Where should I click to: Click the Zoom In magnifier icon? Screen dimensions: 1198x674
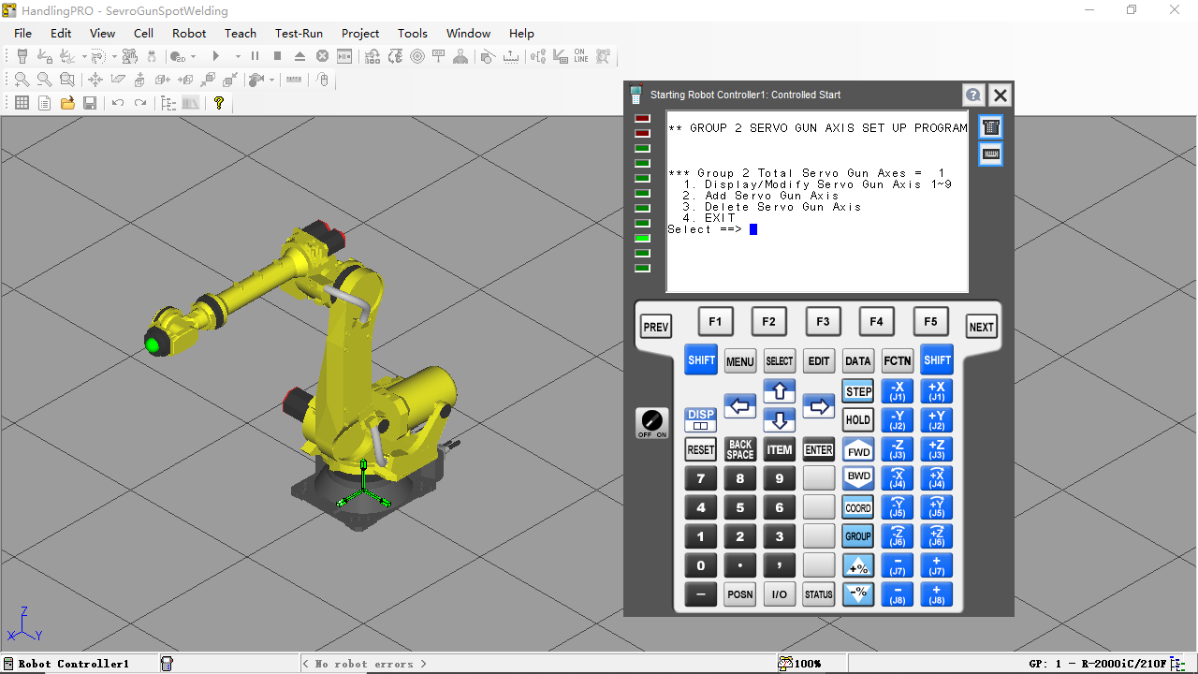(22, 80)
